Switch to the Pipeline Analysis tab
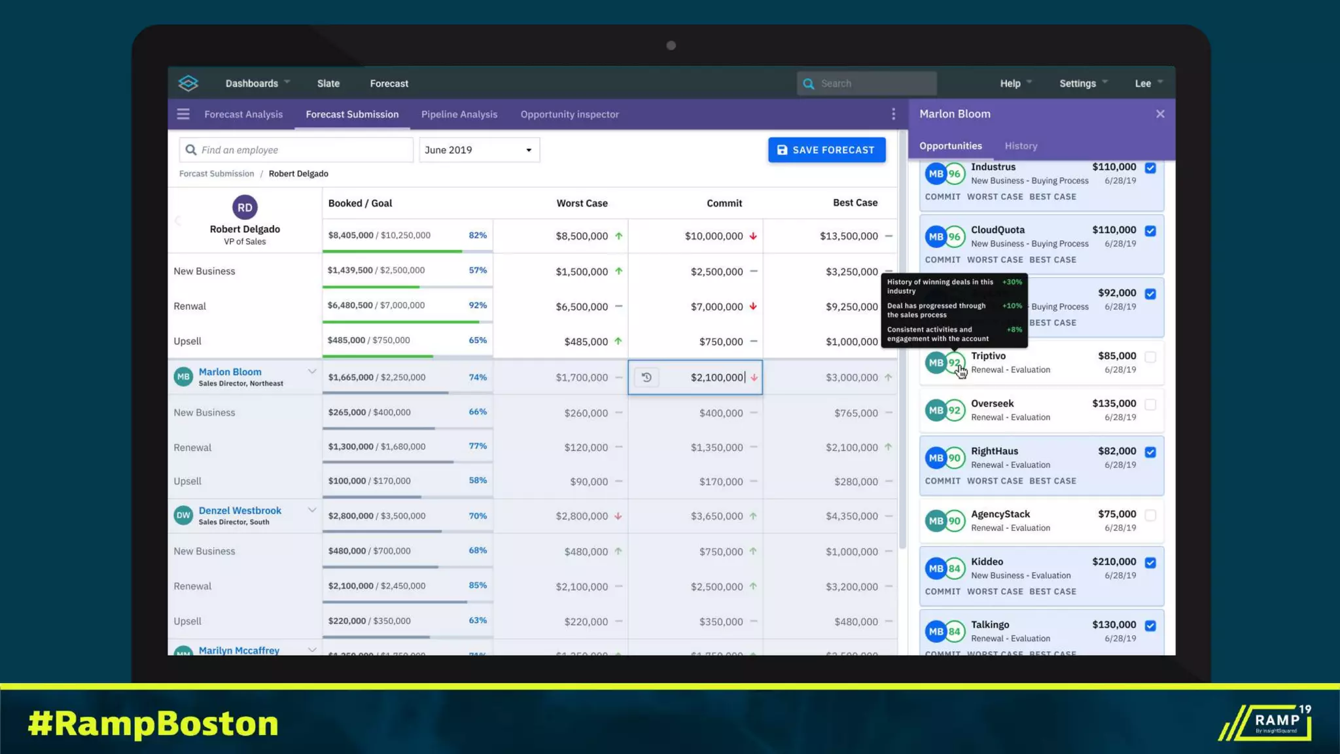 pos(459,115)
